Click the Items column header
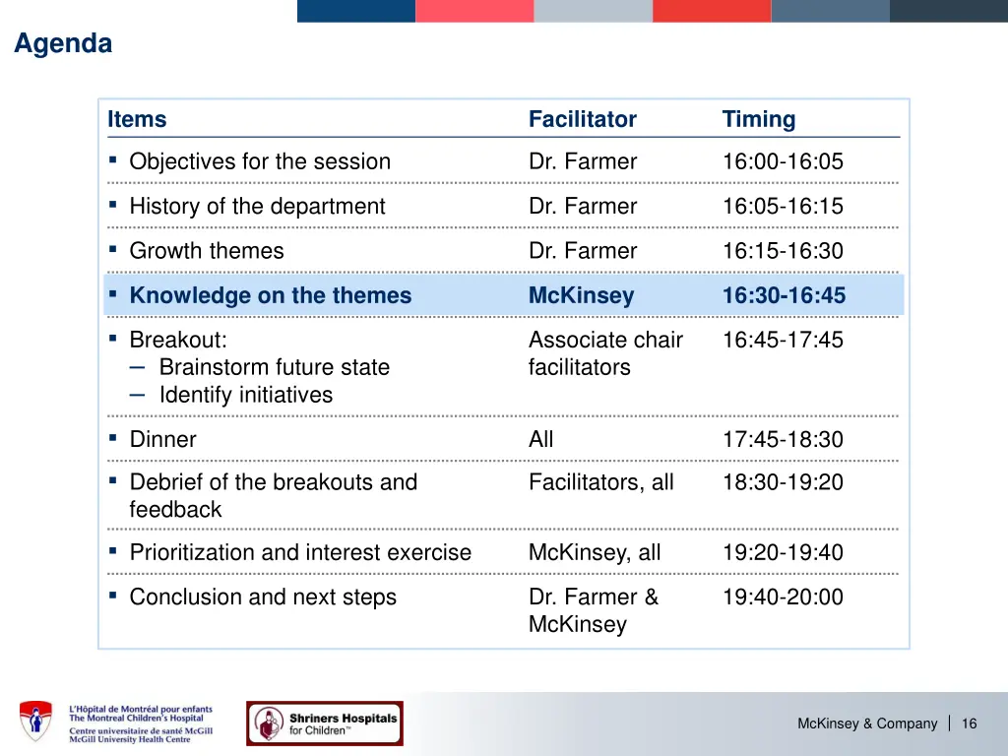 coord(137,119)
